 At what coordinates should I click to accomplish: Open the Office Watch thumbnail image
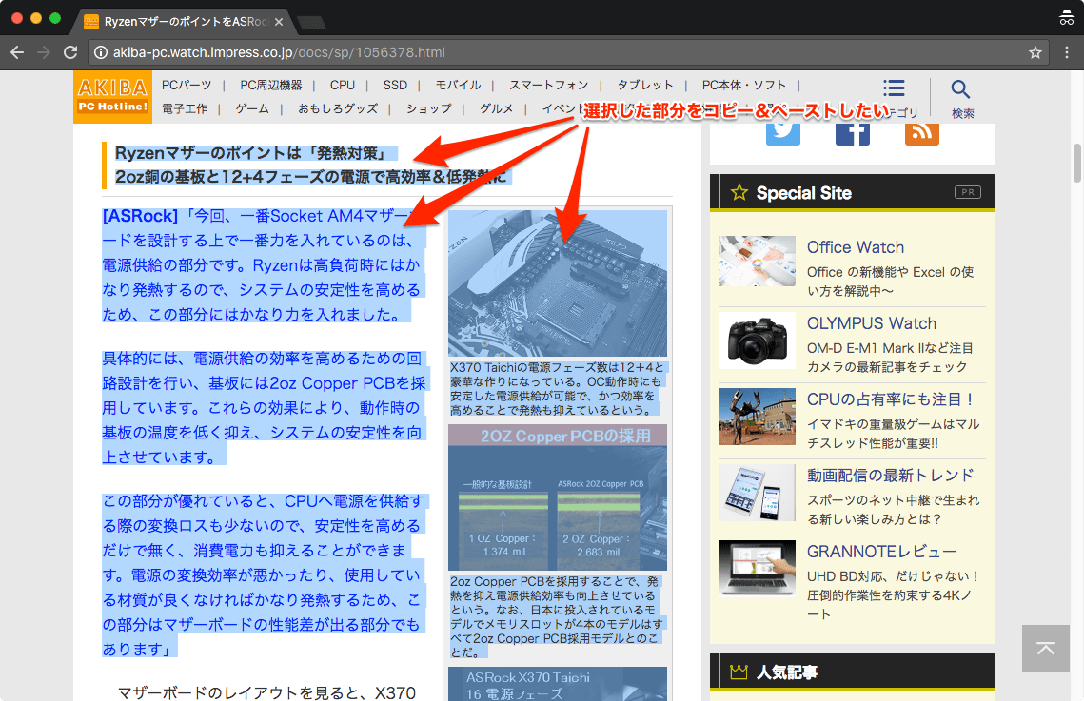pos(757,261)
